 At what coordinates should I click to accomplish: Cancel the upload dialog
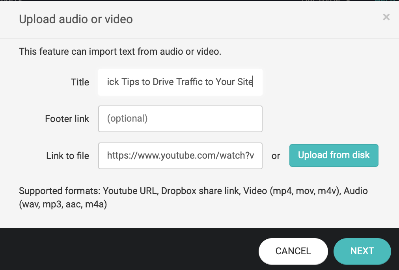tap(293, 251)
